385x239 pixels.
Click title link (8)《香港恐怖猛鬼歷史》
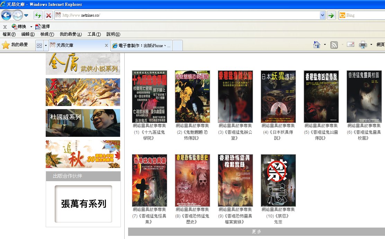192,219
